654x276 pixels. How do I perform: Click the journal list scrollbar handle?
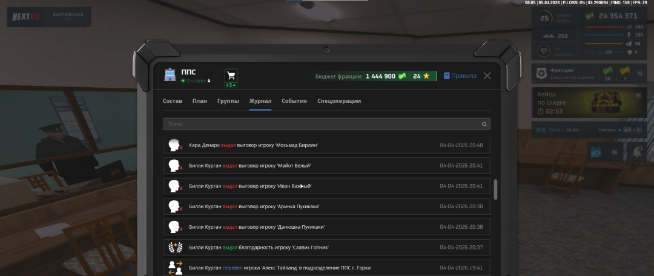point(496,189)
